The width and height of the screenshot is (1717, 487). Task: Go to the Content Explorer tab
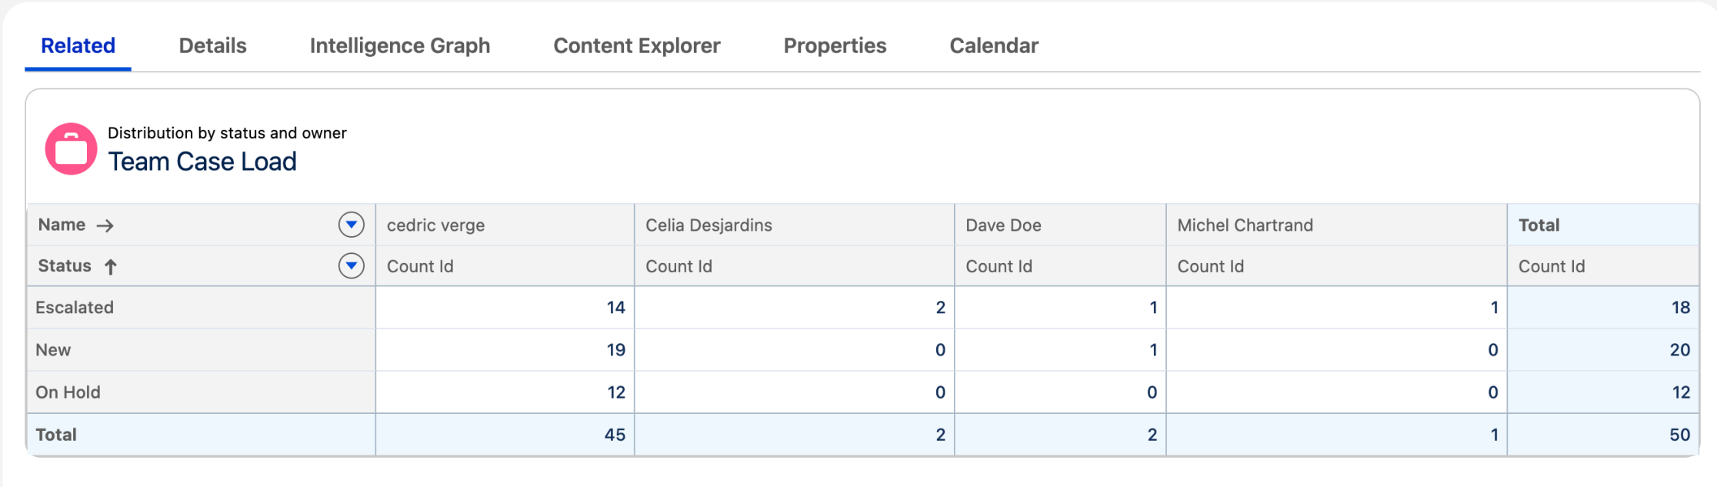click(636, 46)
